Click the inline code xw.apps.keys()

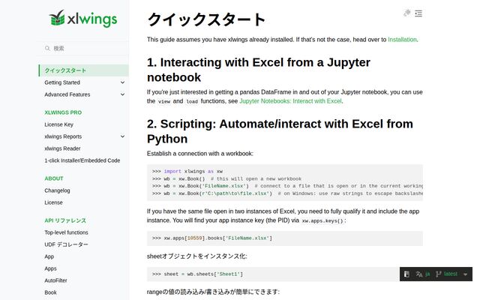(322, 220)
